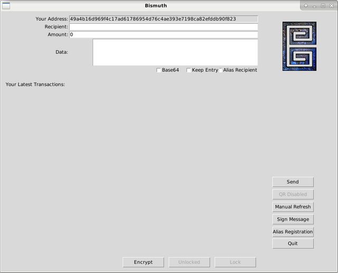This screenshot has height=273, width=338.
Task: Click the Bismuth window title text
Action: [x=156, y=6]
